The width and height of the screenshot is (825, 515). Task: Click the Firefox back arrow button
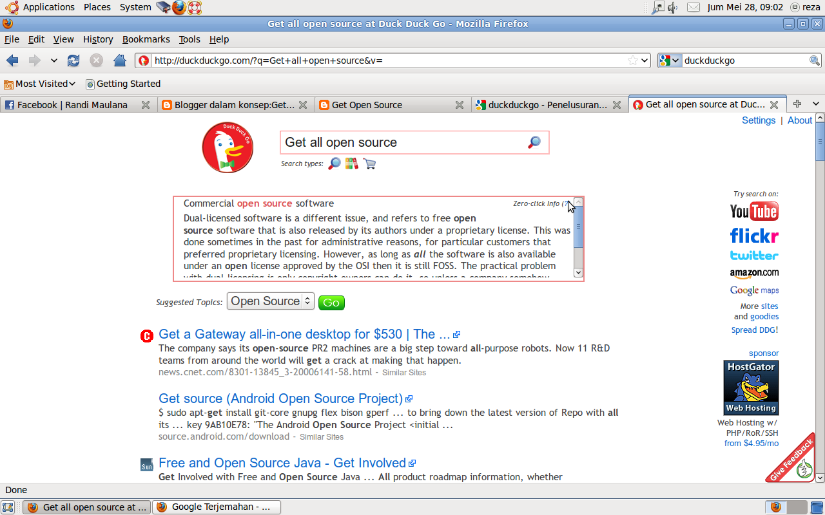click(x=12, y=61)
